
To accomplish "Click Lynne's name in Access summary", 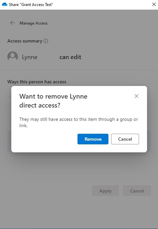I will click(x=30, y=57).
